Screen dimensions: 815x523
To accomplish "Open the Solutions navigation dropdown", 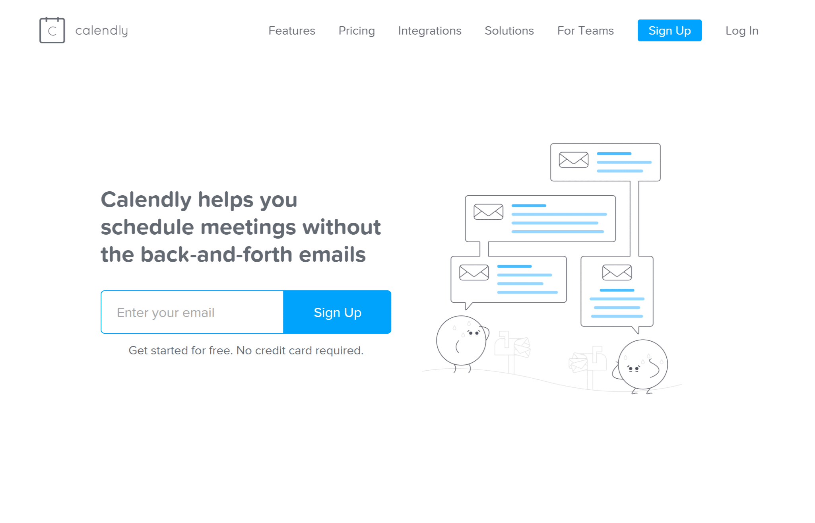I will pyautogui.click(x=508, y=30).
